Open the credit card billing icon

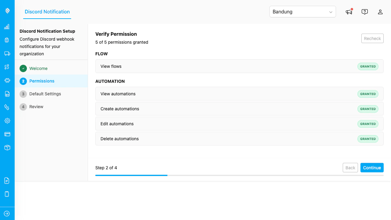click(x=7, y=134)
